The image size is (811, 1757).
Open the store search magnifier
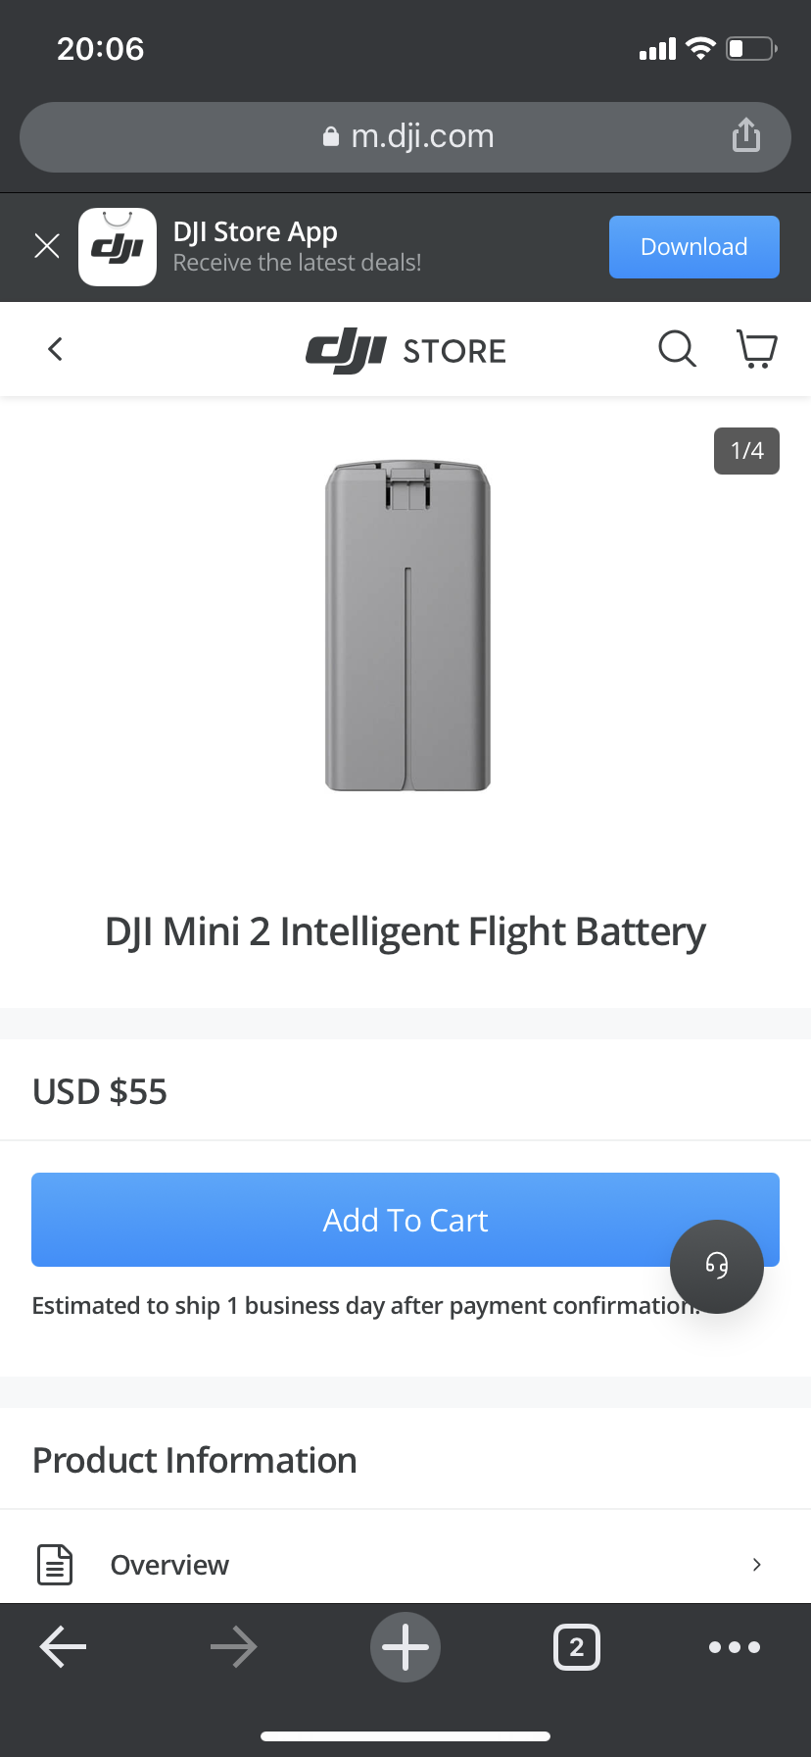click(x=677, y=348)
